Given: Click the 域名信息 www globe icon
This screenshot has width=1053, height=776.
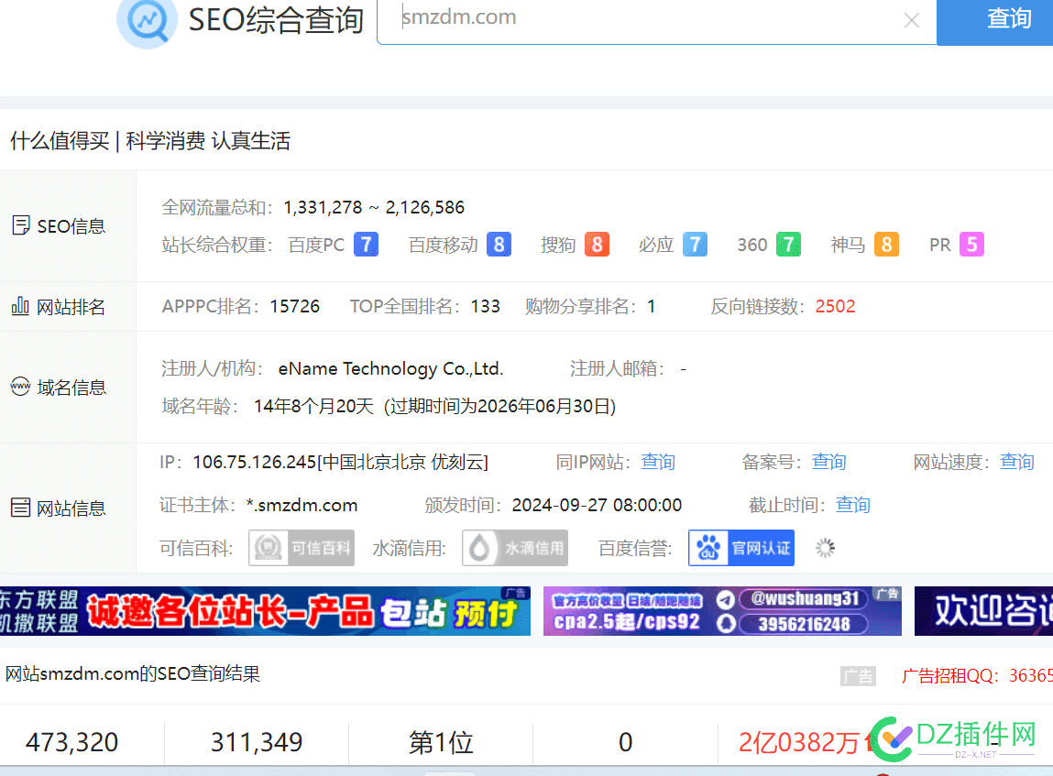Looking at the screenshot, I should coord(21,387).
